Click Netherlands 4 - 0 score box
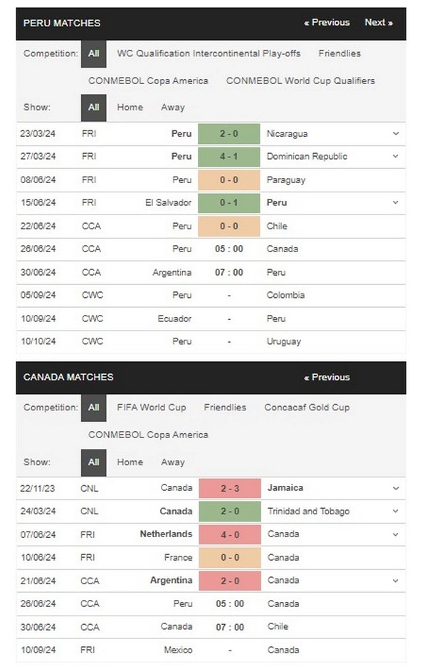 (x=228, y=534)
